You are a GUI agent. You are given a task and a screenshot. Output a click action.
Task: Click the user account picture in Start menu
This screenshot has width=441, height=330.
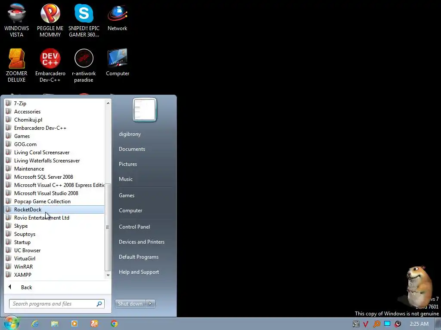(x=145, y=110)
